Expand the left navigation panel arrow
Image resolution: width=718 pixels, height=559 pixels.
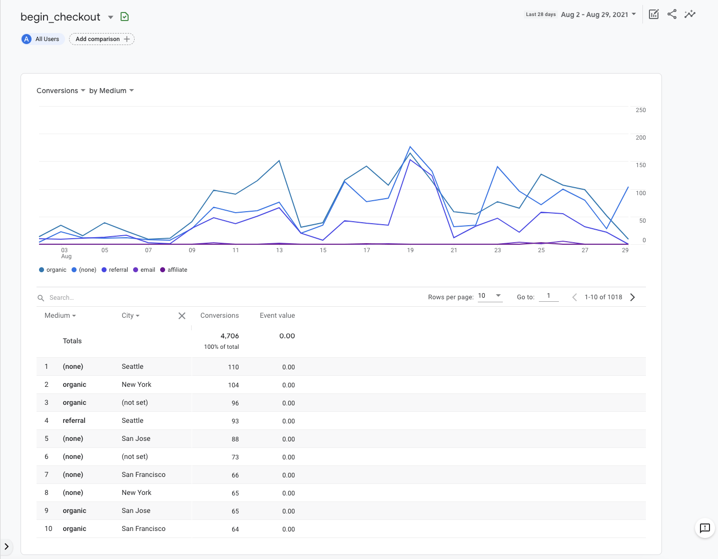coord(7,546)
